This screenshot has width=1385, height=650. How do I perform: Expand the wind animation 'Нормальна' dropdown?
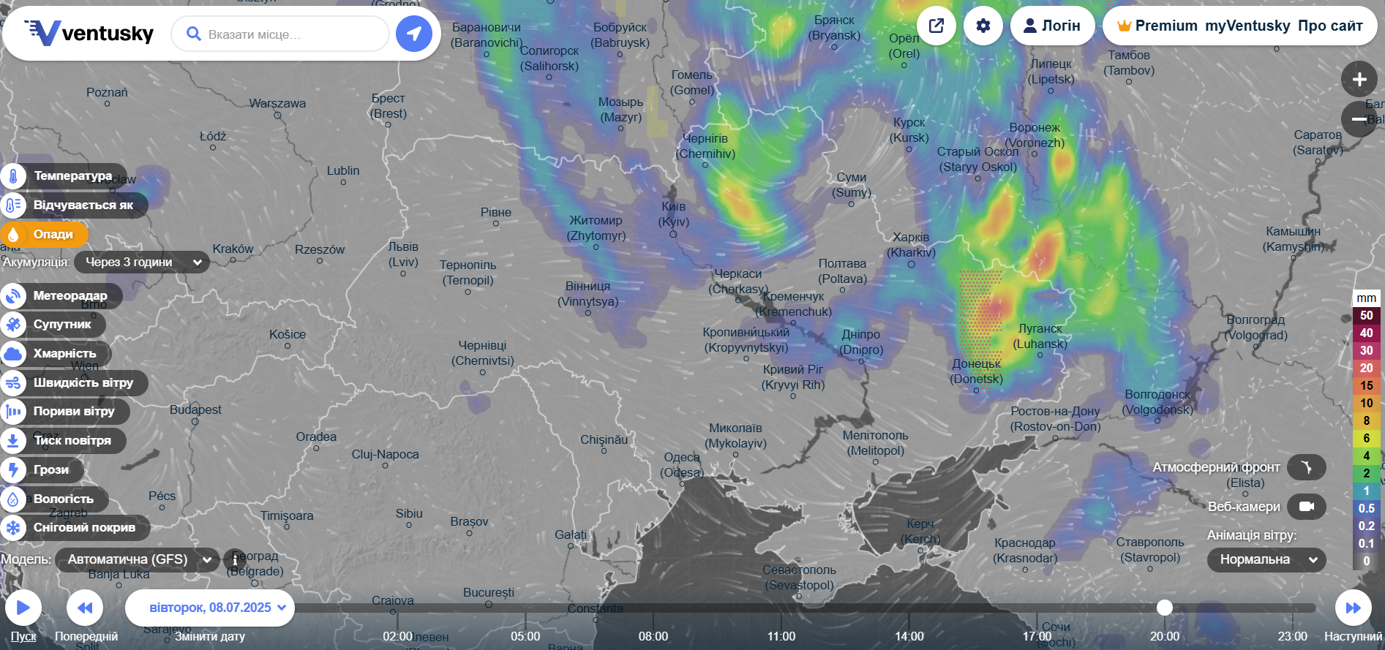(x=1266, y=559)
